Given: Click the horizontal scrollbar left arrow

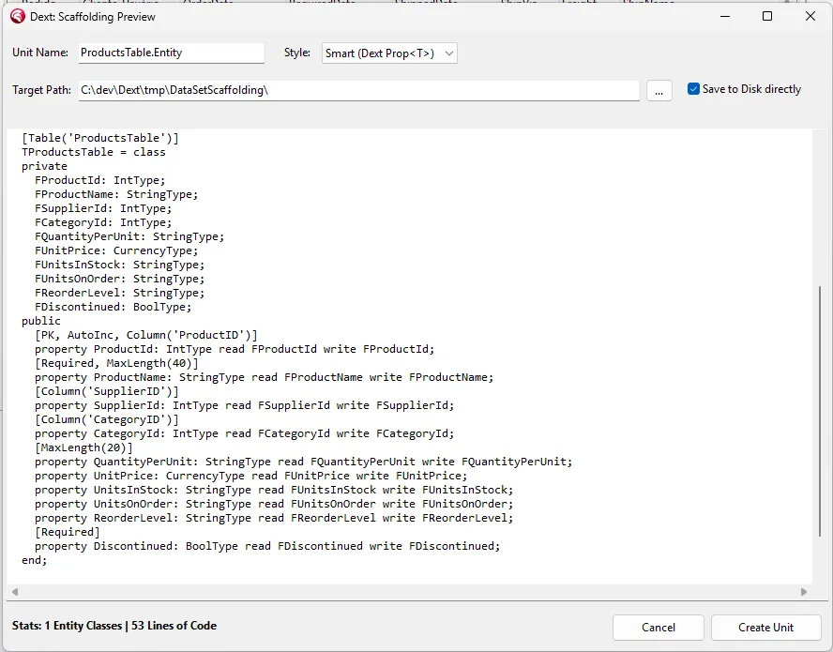Looking at the screenshot, I should pos(15,591).
